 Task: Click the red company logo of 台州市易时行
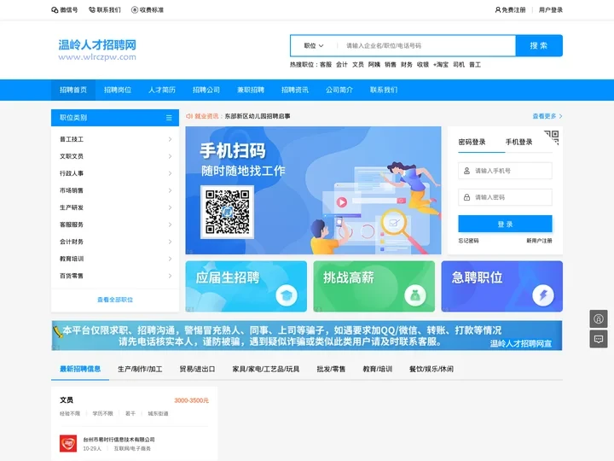(x=68, y=444)
